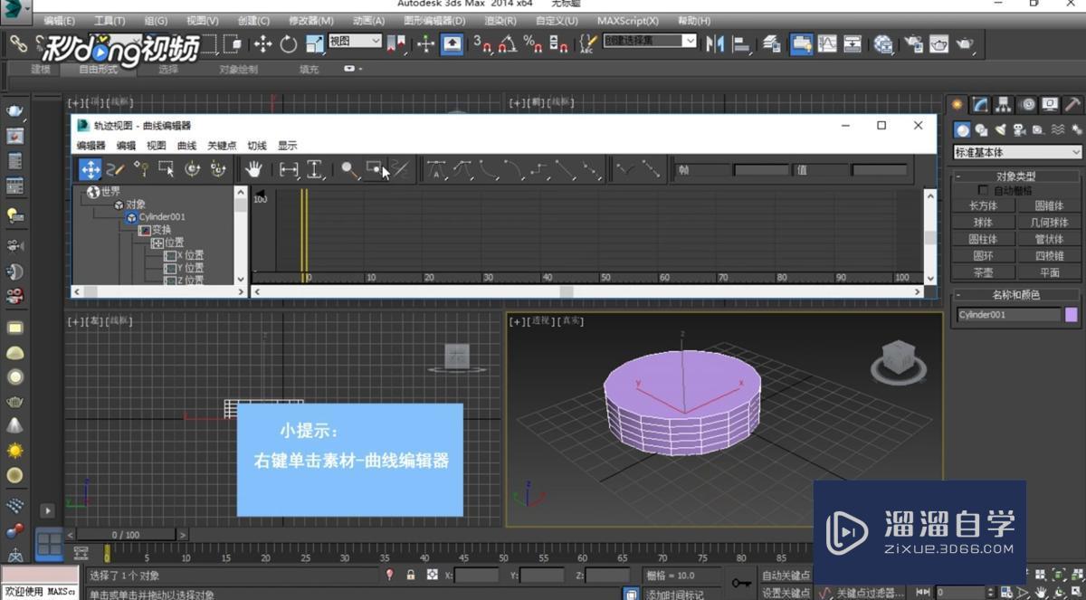
Task: Open the named selection set dropdown
Action: 649,40
